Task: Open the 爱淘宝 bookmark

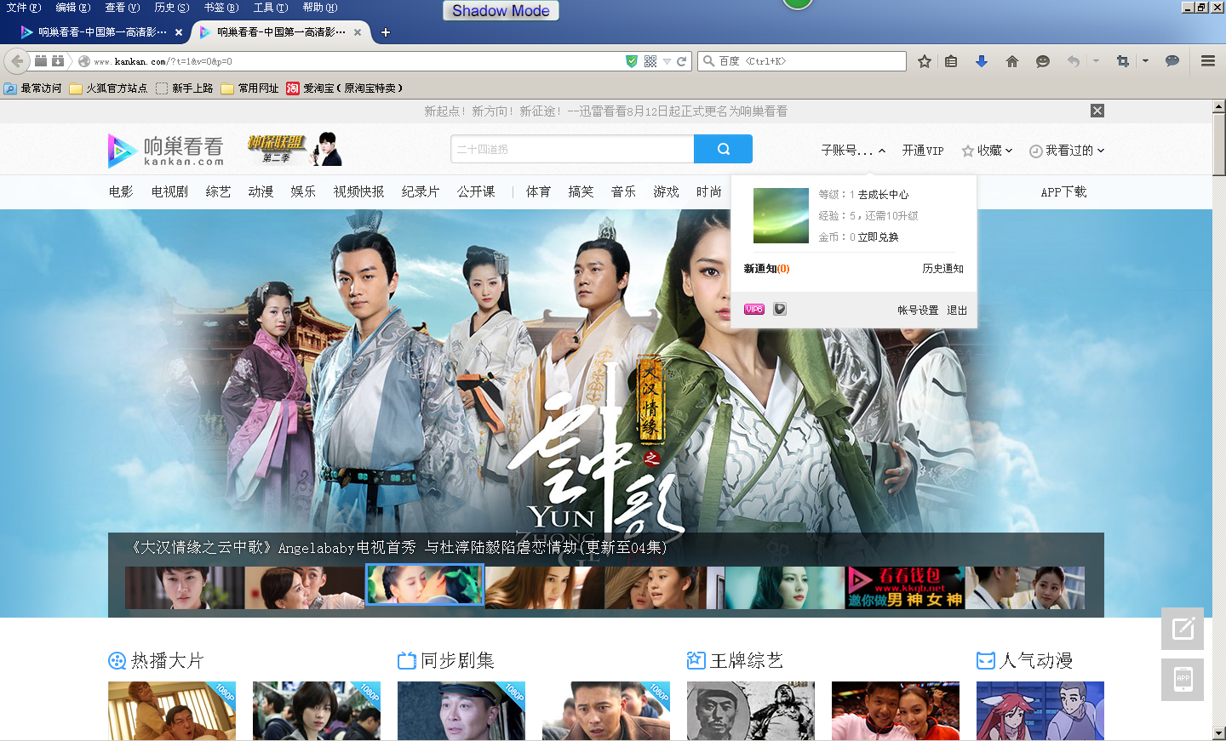Action: tap(345, 88)
